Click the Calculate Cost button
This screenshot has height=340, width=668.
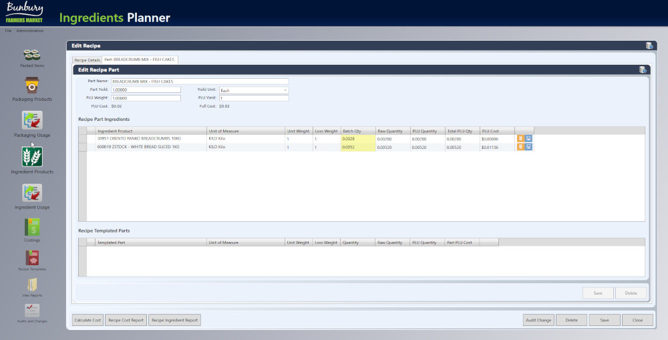click(88, 320)
